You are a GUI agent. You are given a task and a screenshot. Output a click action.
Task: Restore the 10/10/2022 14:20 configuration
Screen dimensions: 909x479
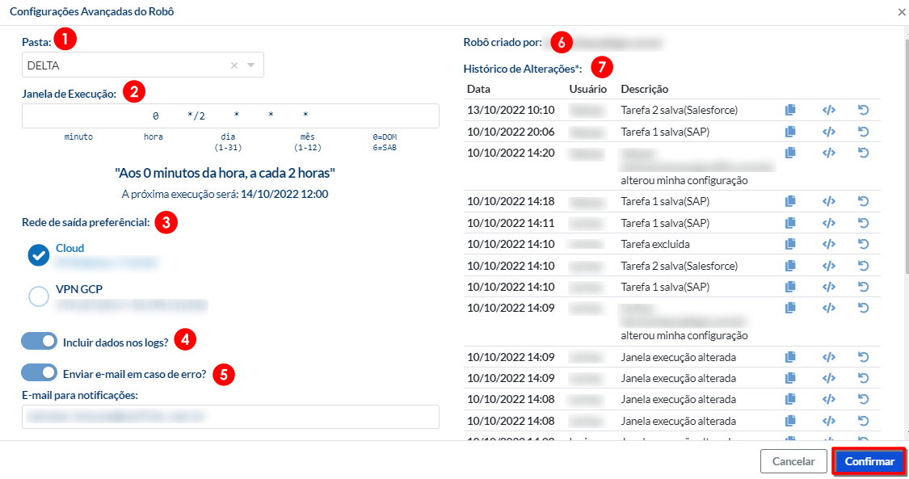click(863, 153)
